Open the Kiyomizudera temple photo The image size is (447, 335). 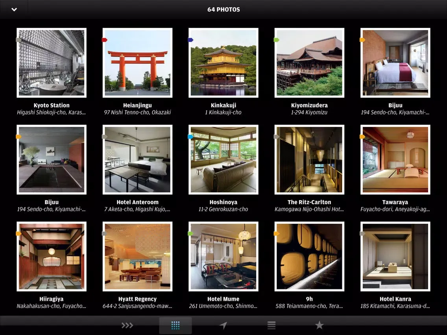pyautogui.click(x=309, y=63)
